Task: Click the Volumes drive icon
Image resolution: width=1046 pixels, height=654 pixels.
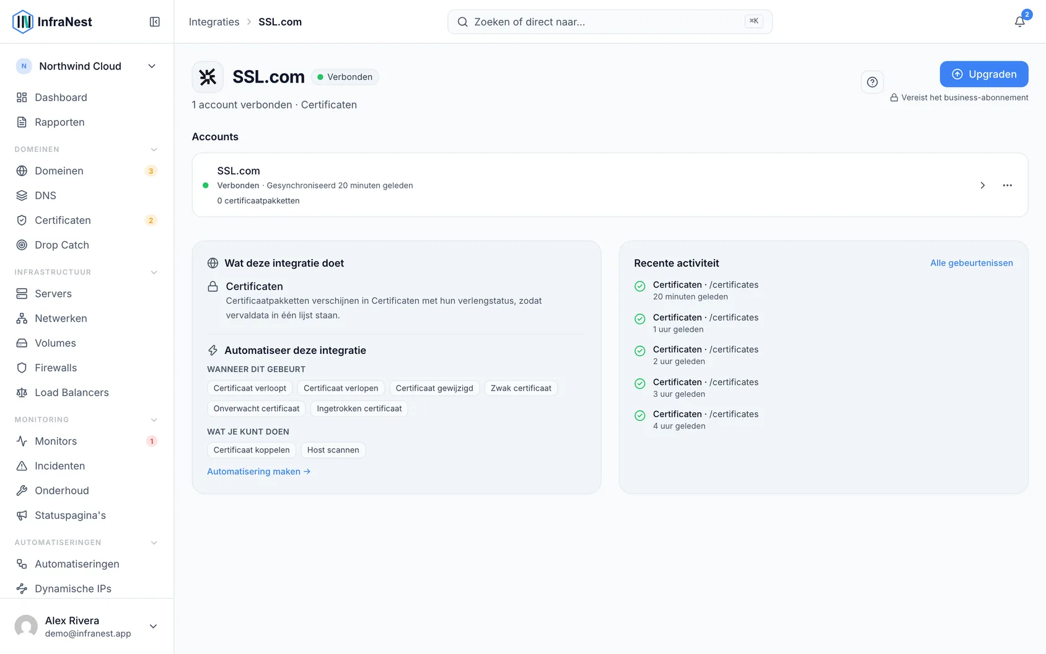Action: point(22,343)
